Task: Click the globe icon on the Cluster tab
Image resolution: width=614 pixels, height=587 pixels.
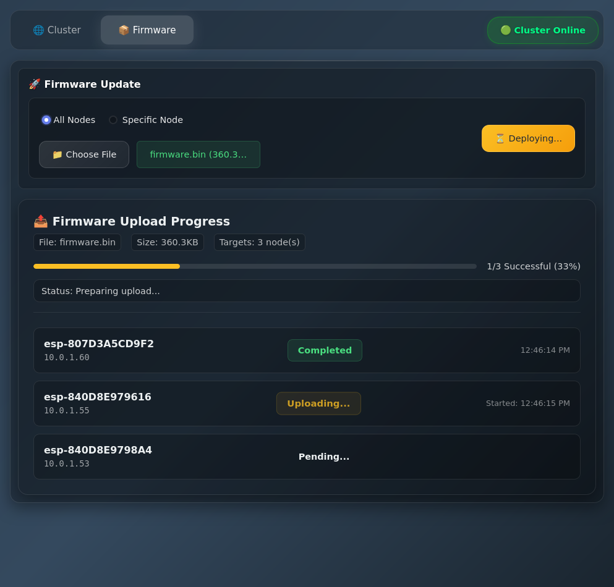Action: tap(38, 30)
